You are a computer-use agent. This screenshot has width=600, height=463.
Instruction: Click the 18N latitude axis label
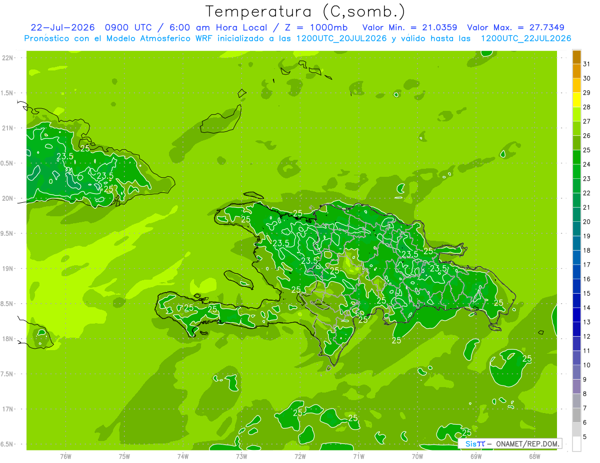coord(7,339)
